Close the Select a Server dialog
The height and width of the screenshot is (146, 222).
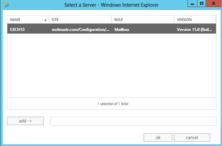pyautogui.click(x=214, y=3)
